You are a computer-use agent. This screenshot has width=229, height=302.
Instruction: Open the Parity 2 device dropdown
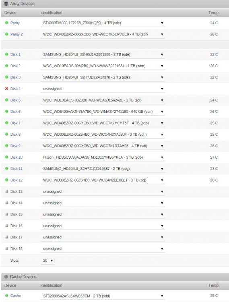coord(103,34)
